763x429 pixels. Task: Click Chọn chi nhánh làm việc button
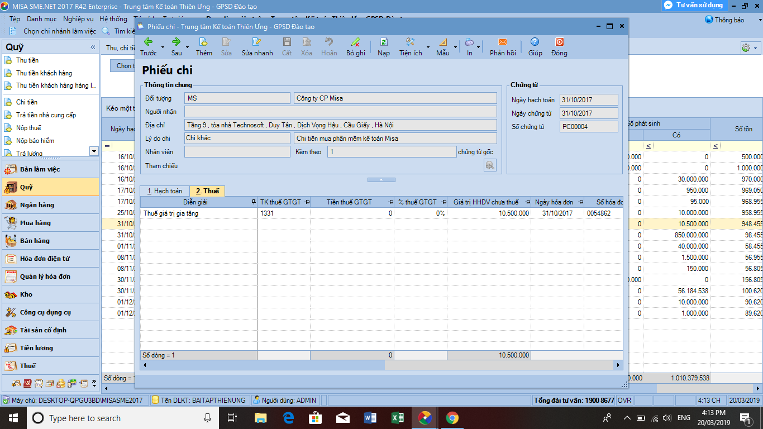pos(54,31)
